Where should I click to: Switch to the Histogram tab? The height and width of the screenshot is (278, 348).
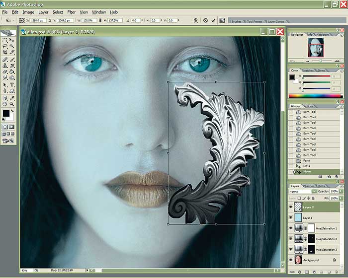323,35
